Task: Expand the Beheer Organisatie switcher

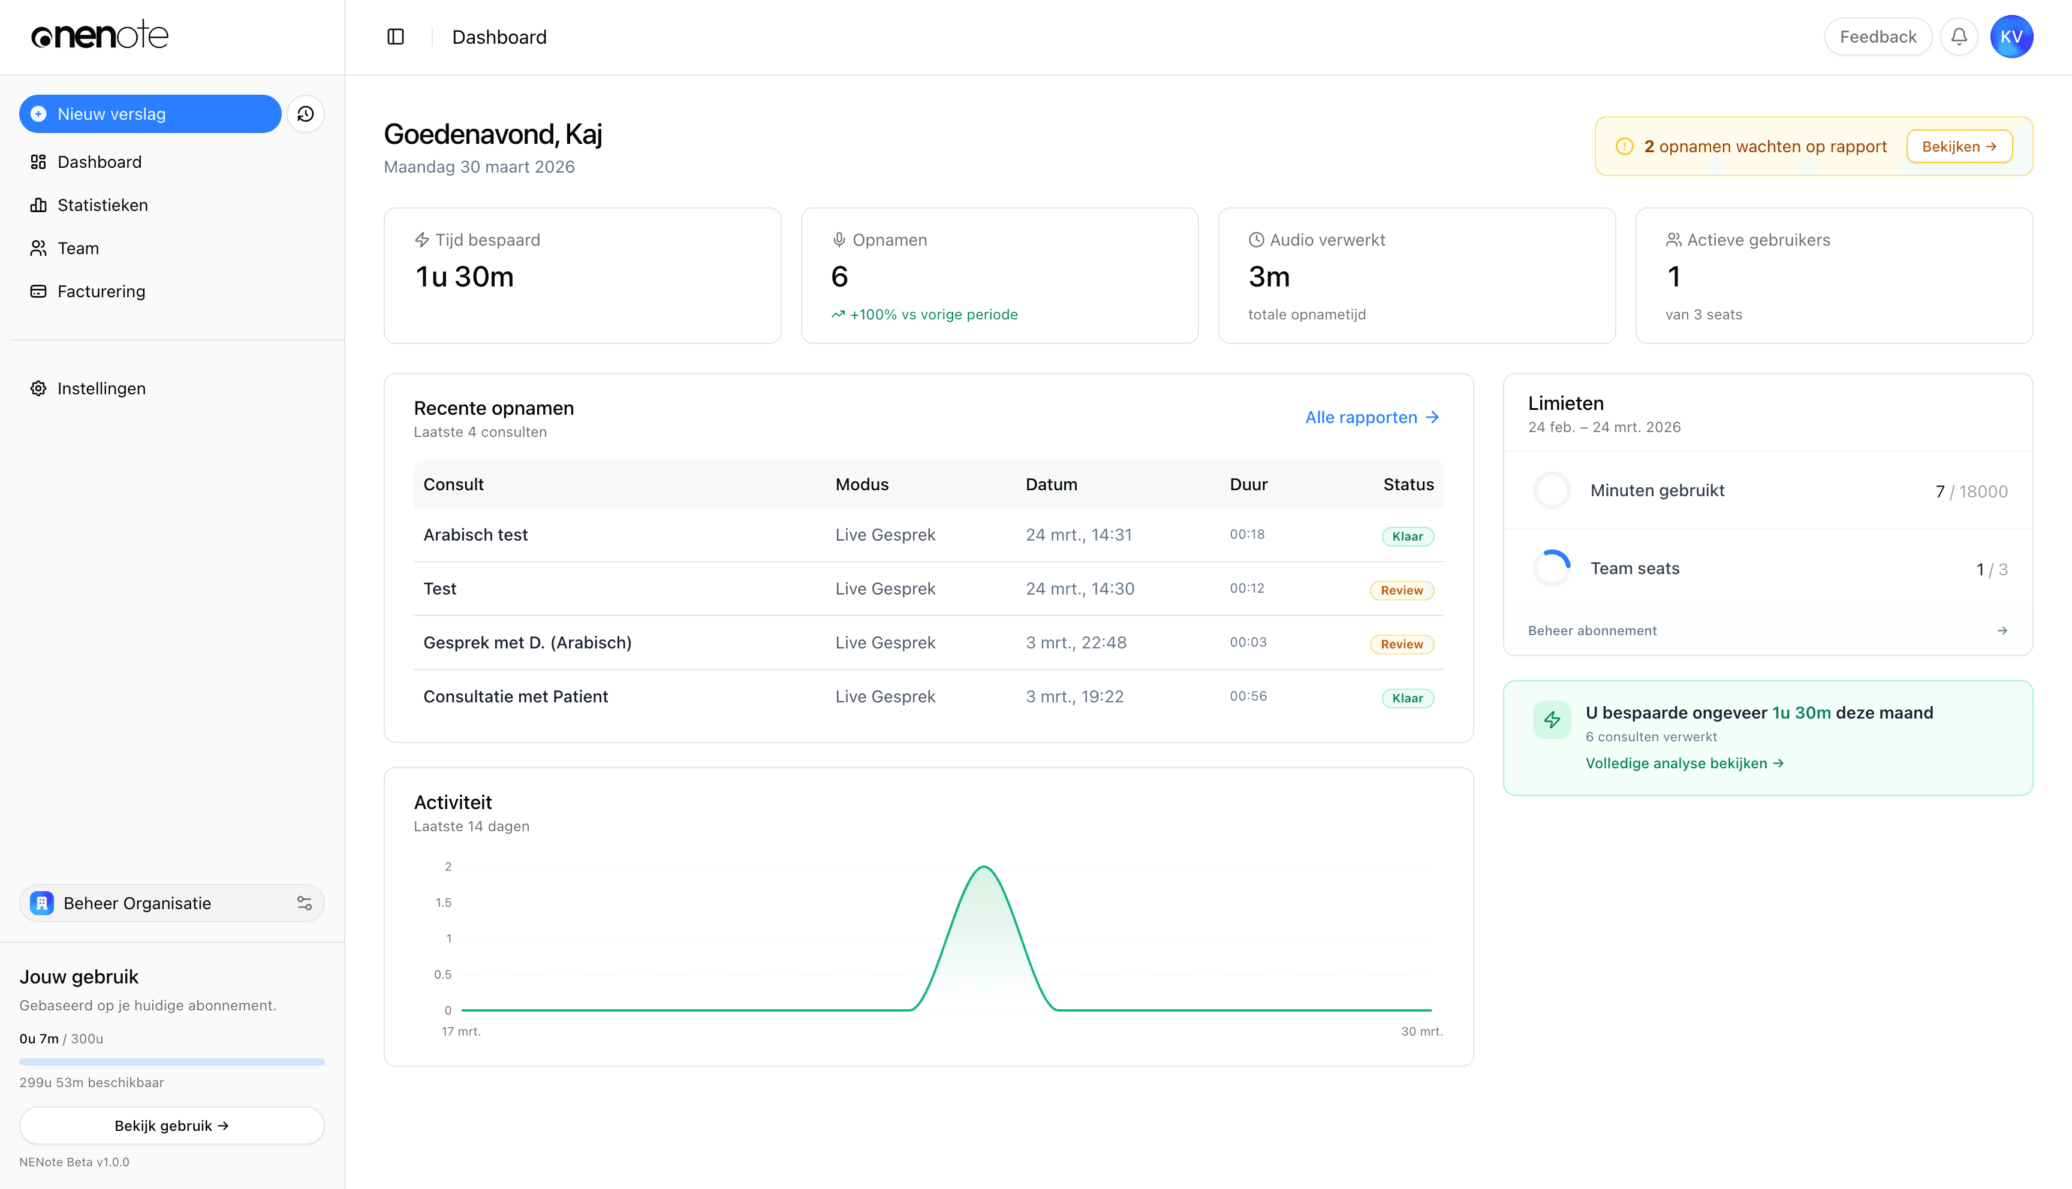Action: (137, 903)
